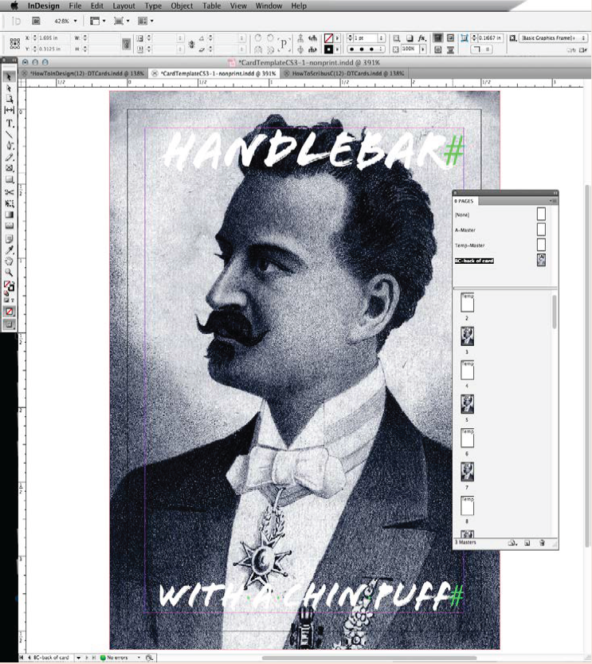Image resolution: width=592 pixels, height=664 pixels.
Task: Select the Pen tool
Action: coord(10,146)
